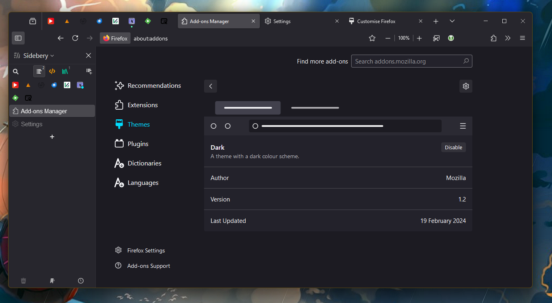Image resolution: width=552 pixels, height=303 pixels.
Task: Zoom in using the toolbar plus button
Action: (419, 38)
